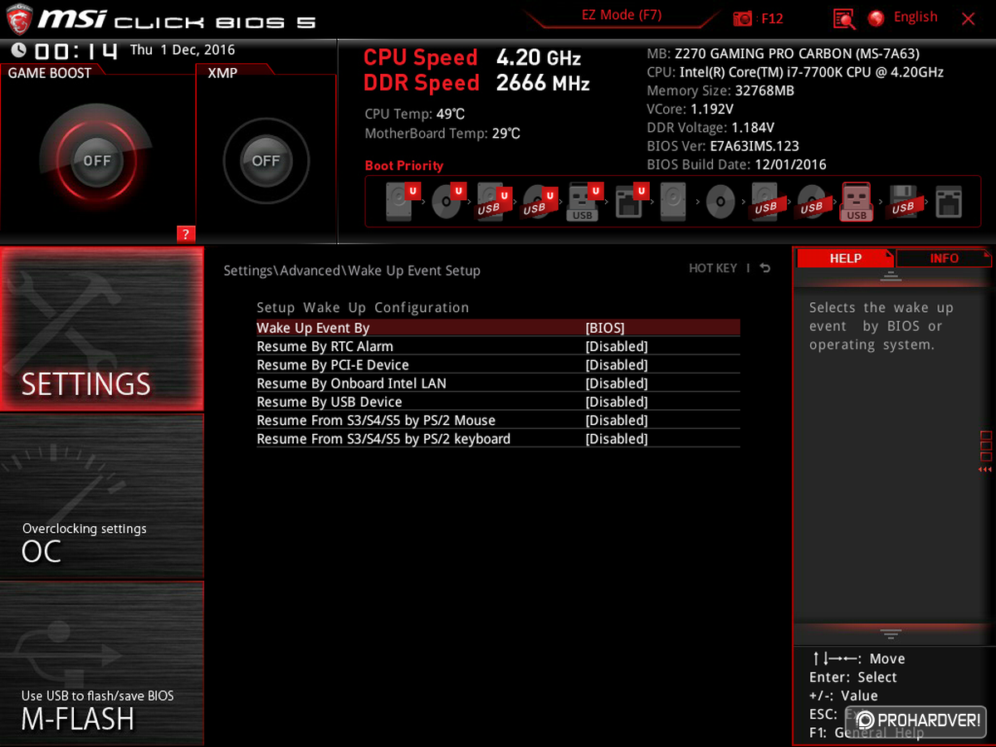Open the M-FLASH section
996x747 pixels.
tap(101, 663)
